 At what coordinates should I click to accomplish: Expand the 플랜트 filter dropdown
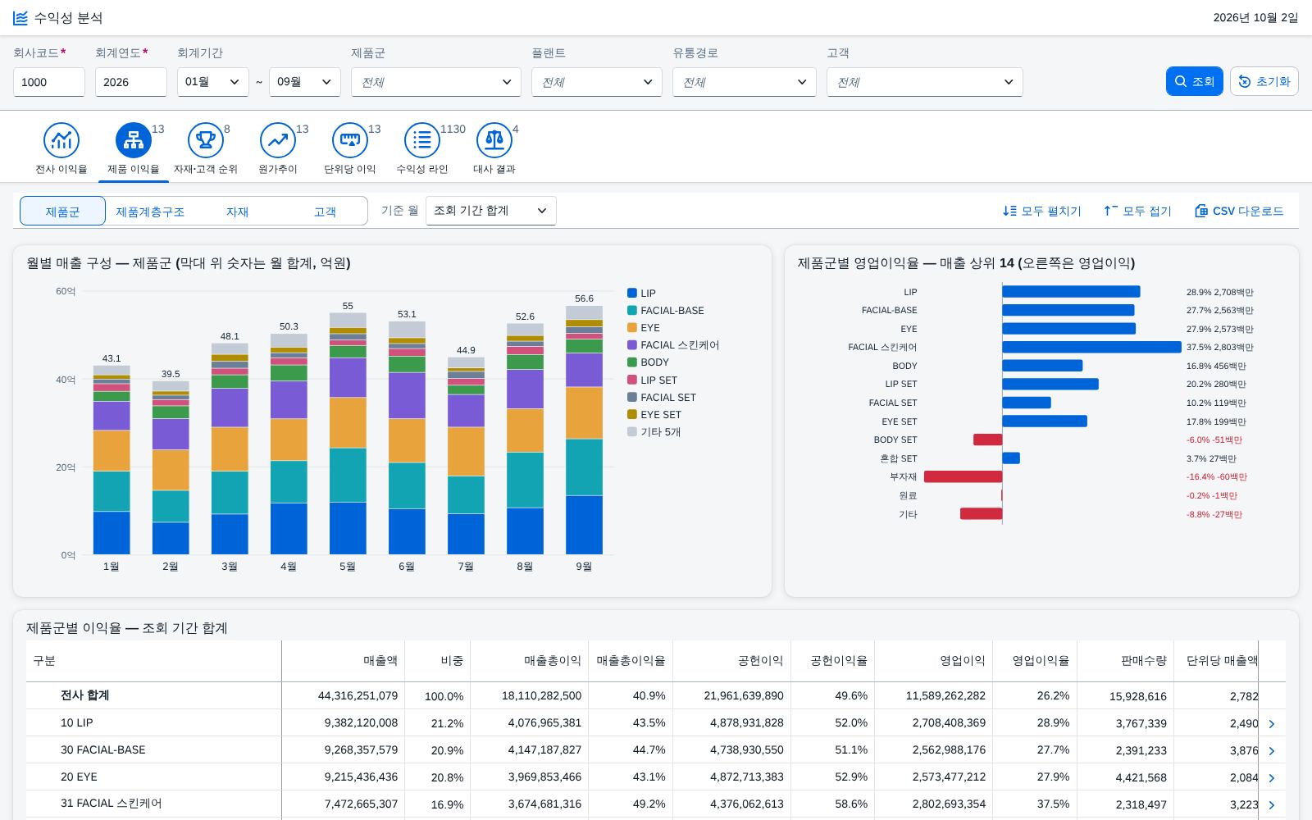(x=597, y=82)
